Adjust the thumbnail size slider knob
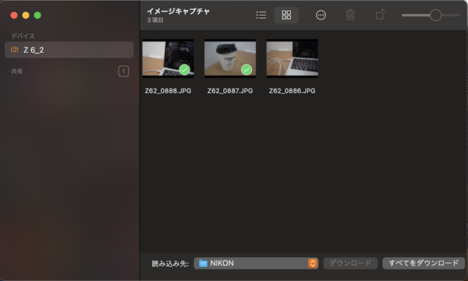468x281 pixels. click(435, 16)
